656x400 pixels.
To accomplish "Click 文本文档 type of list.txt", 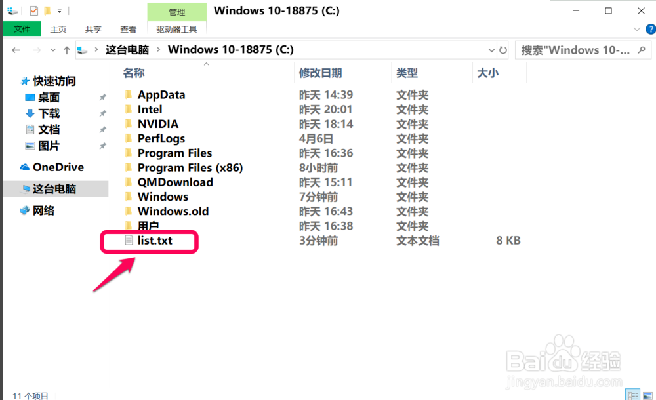I will tap(417, 241).
